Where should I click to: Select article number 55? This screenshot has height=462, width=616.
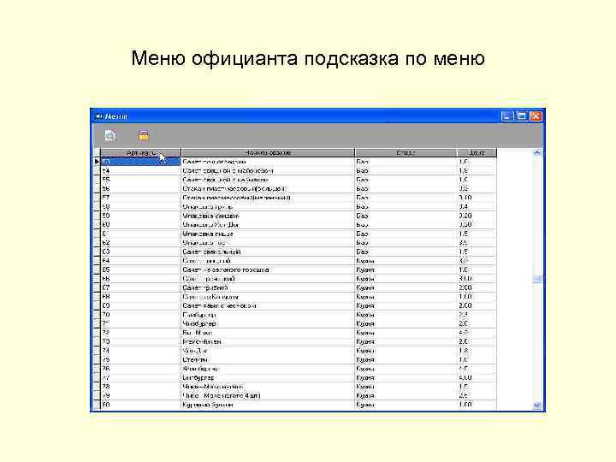tap(140, 180)
